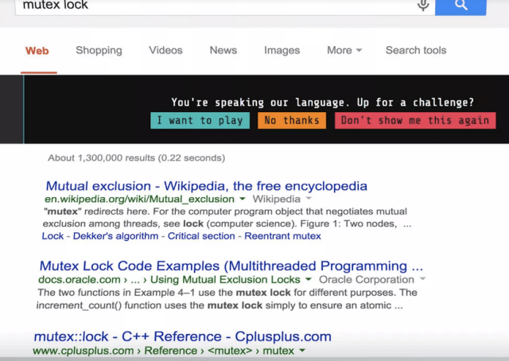Screen dimensions: 509x361
Task: Open the Dekker's algorithm sitelink
Action: coord(115,236)
